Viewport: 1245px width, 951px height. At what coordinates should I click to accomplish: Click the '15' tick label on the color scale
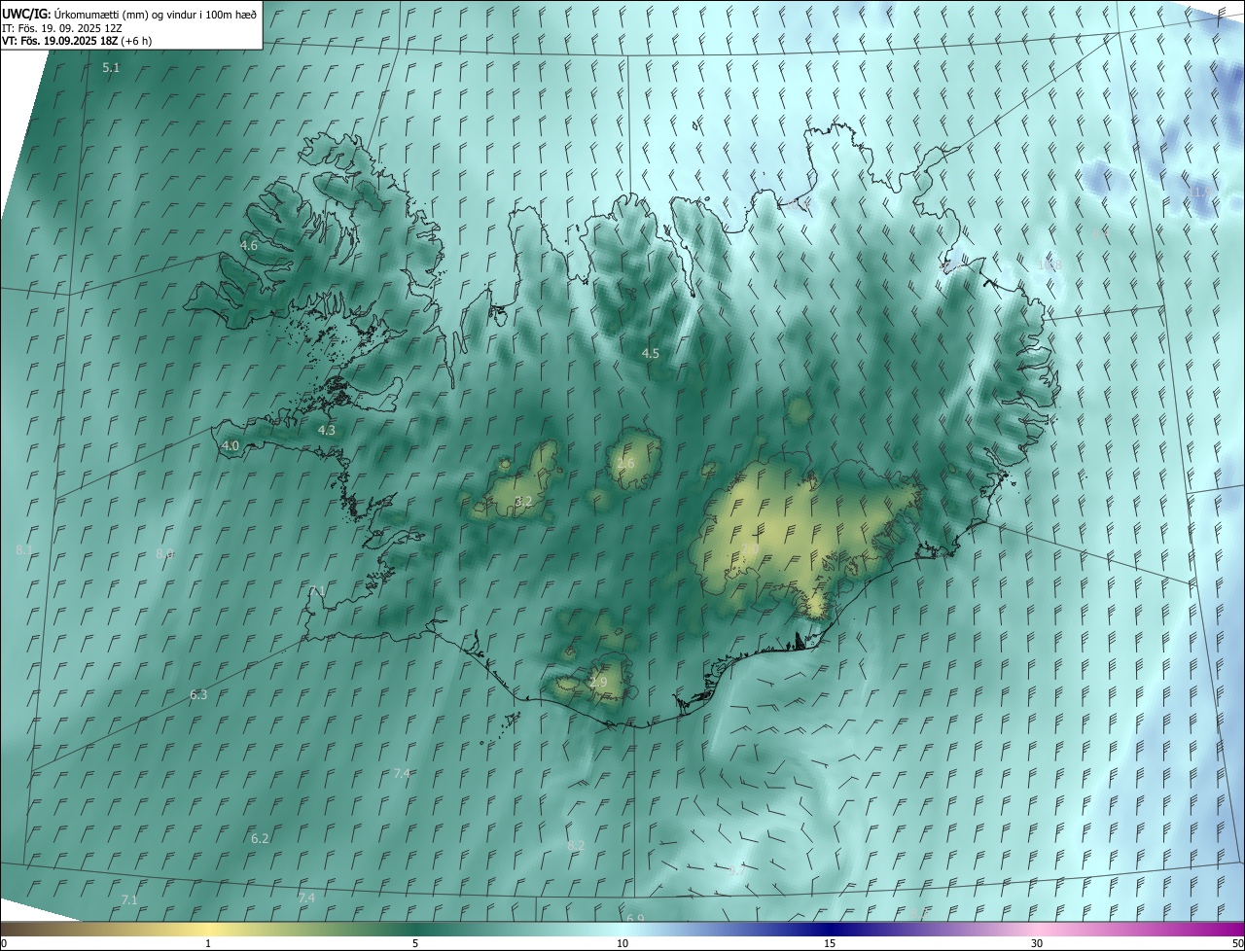830,943
